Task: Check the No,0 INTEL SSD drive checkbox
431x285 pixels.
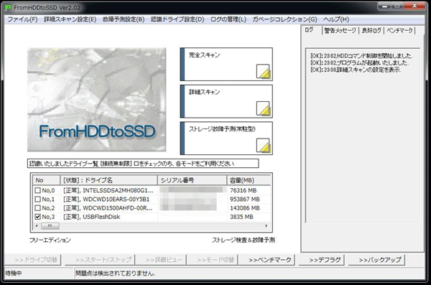Action: pos(37,190)
